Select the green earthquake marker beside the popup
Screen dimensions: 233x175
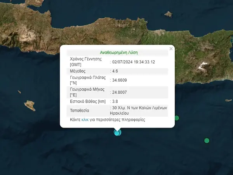[177, 118]
